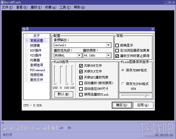Click the VIS toolbar icon
The image size is (176, 139).
[69, 128]
